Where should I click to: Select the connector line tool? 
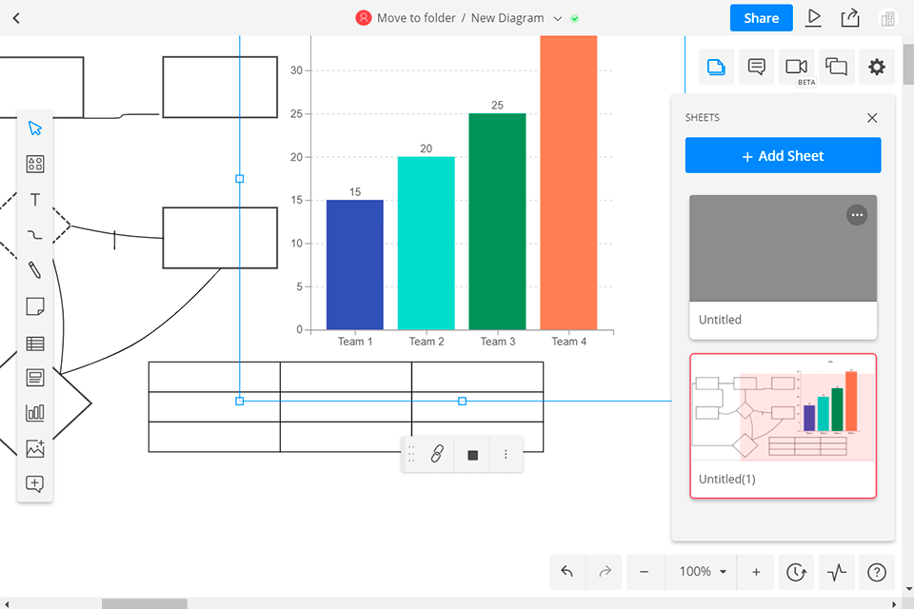pos(34,235)
